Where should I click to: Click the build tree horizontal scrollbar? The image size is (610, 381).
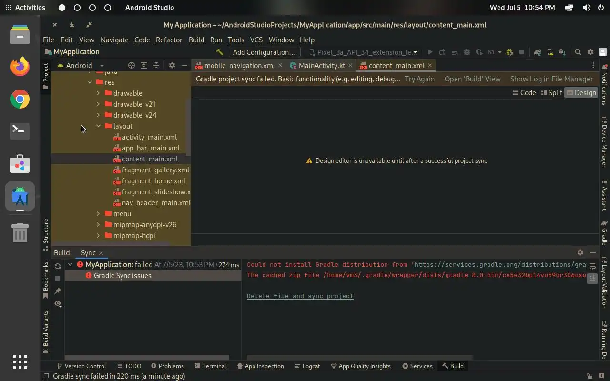tap(147, 357)
